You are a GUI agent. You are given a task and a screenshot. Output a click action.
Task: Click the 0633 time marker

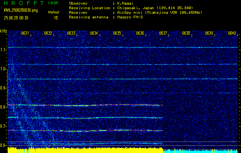(x=71, y=33)
